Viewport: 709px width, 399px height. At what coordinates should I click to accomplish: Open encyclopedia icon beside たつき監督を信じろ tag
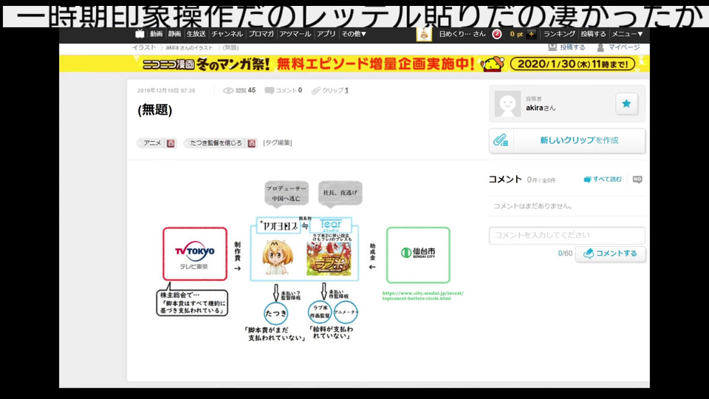coord(251,143)
